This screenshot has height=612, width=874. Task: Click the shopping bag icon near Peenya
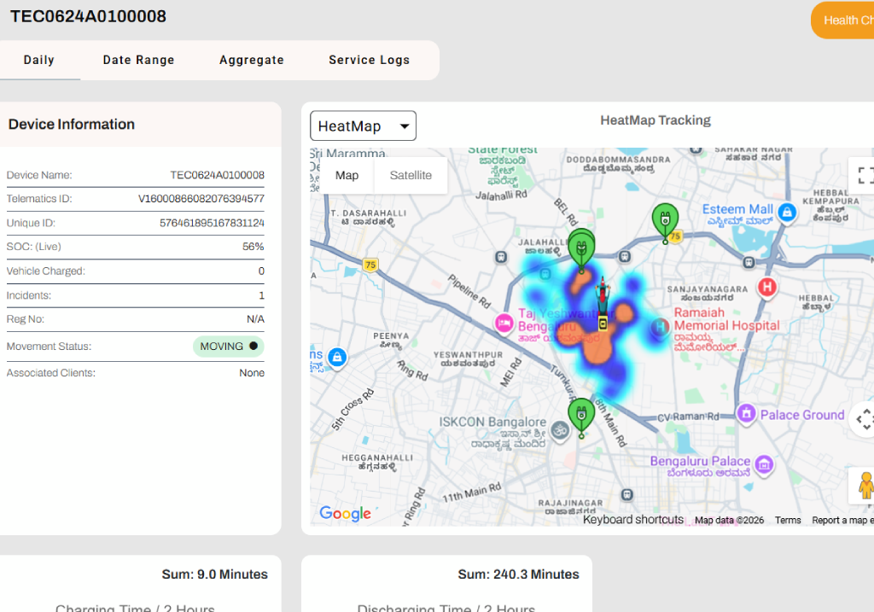point(337,357)
